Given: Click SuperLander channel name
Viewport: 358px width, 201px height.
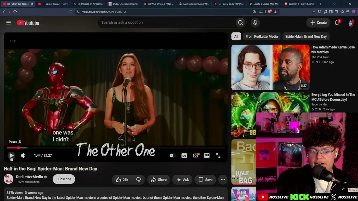Looking at the screenshot, I should click(319, 104).
